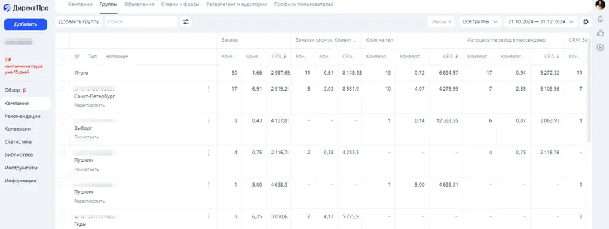Open three-dot menu for Пушкин group with 5,00 conversion
The width and height of the screenshot is (609, 229).
tap(209, 185)
